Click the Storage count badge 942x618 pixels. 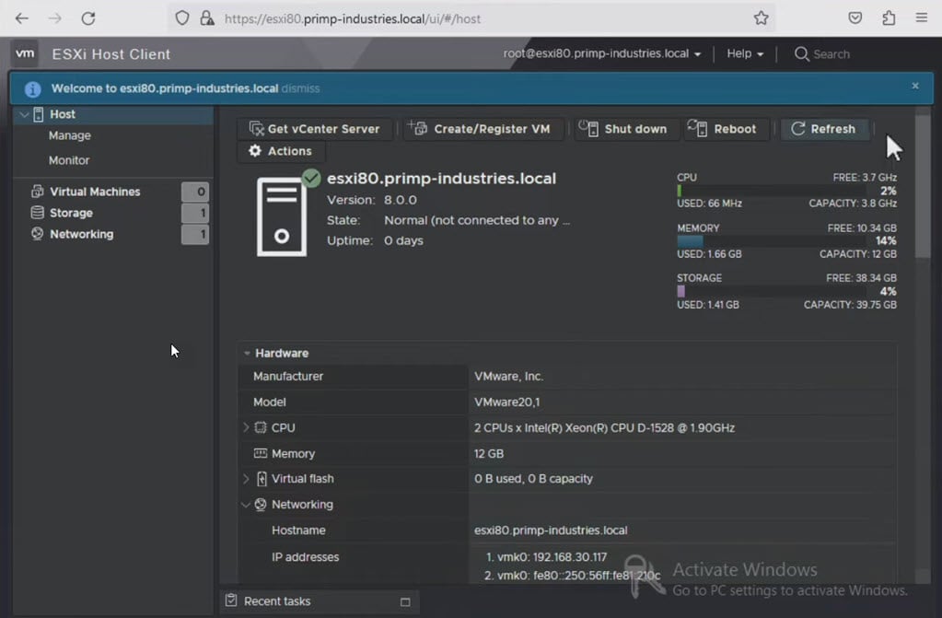[x=195, y=213]
